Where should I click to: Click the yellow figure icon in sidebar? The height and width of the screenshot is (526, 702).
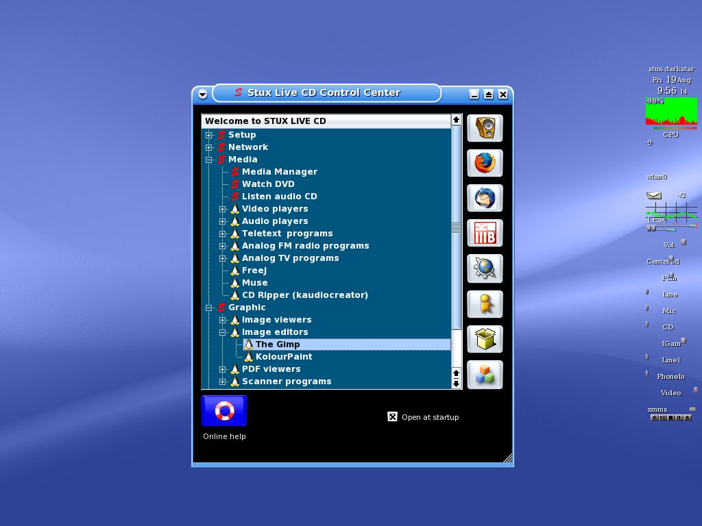click(485, 304)
